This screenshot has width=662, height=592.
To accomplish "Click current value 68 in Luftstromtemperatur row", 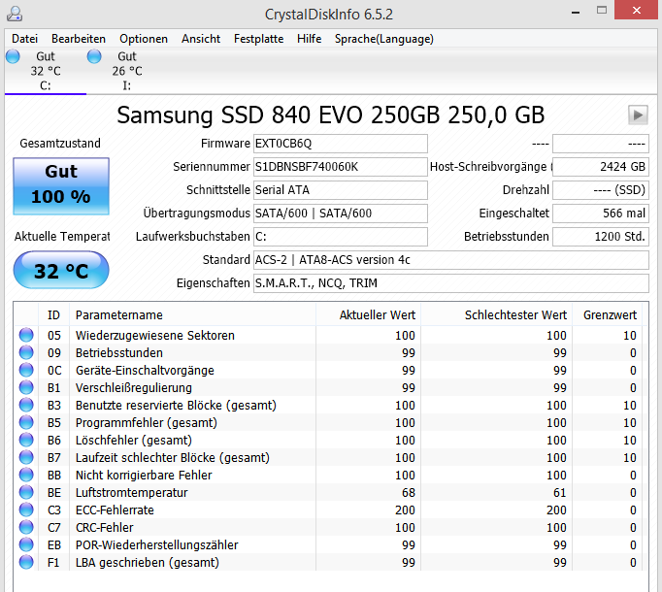I will pyautogui.click(x=409, y=493).
